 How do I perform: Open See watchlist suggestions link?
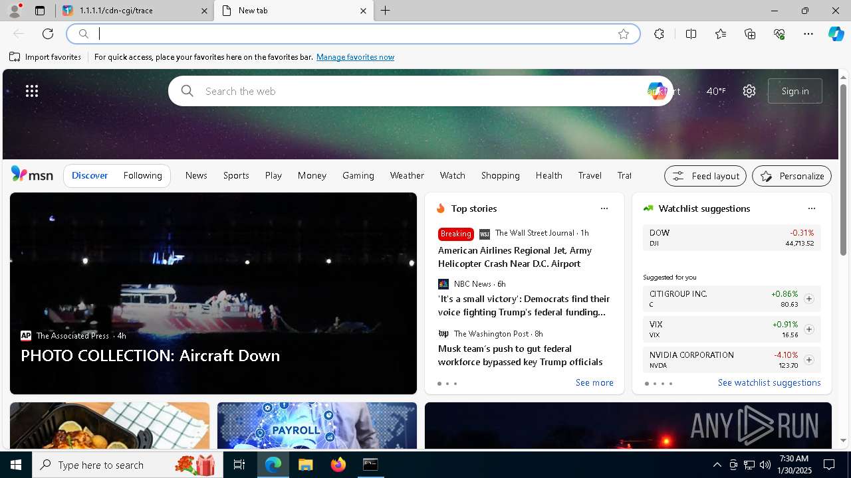point(769,382)
